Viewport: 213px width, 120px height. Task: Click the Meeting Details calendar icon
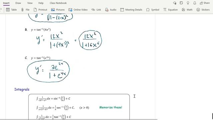(x=122, y=10)
